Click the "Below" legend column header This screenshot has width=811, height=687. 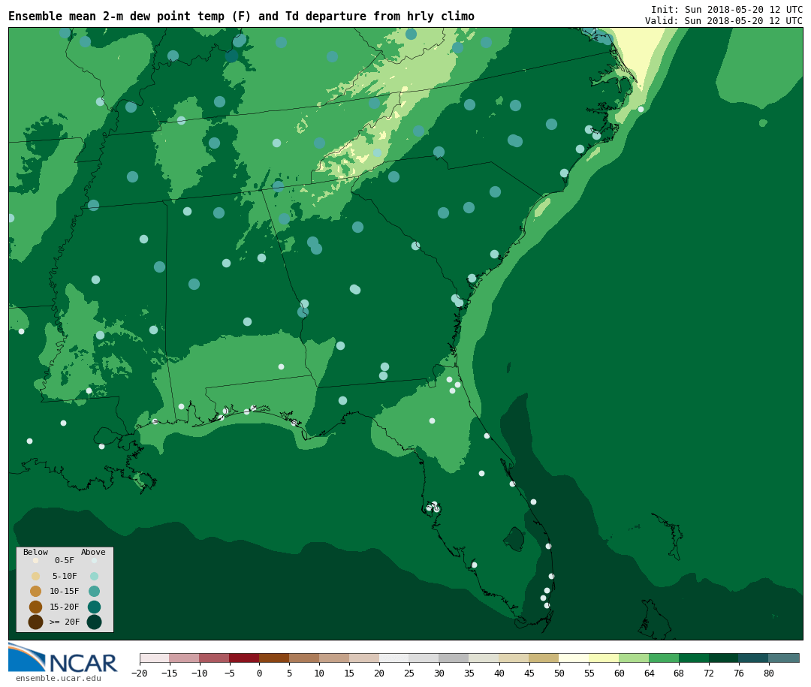[35, 553]
